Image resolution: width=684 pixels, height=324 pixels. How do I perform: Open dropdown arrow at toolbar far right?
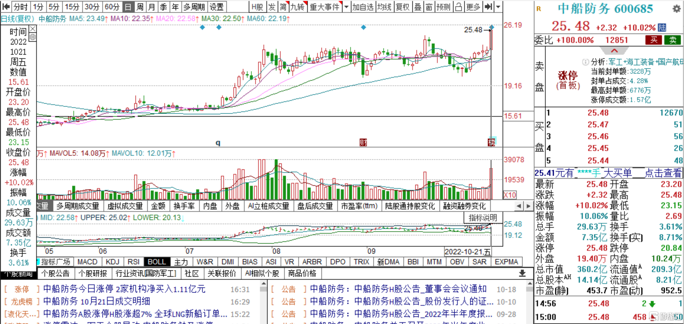pyautogui.click(x=498, y=7)
